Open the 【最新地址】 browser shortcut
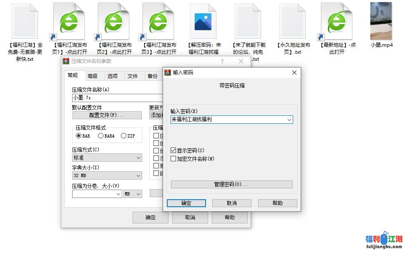 (336, 21)
